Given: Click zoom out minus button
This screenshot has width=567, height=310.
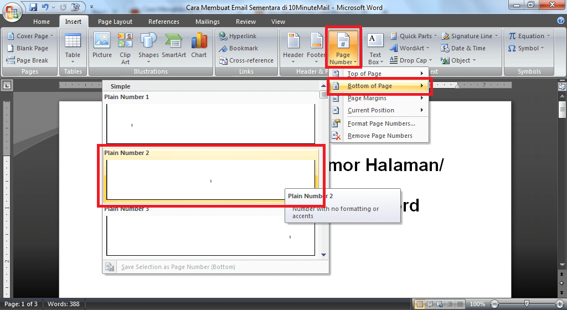Looking at the screenshot, I should pyautogui.click(x=494, y=304).
